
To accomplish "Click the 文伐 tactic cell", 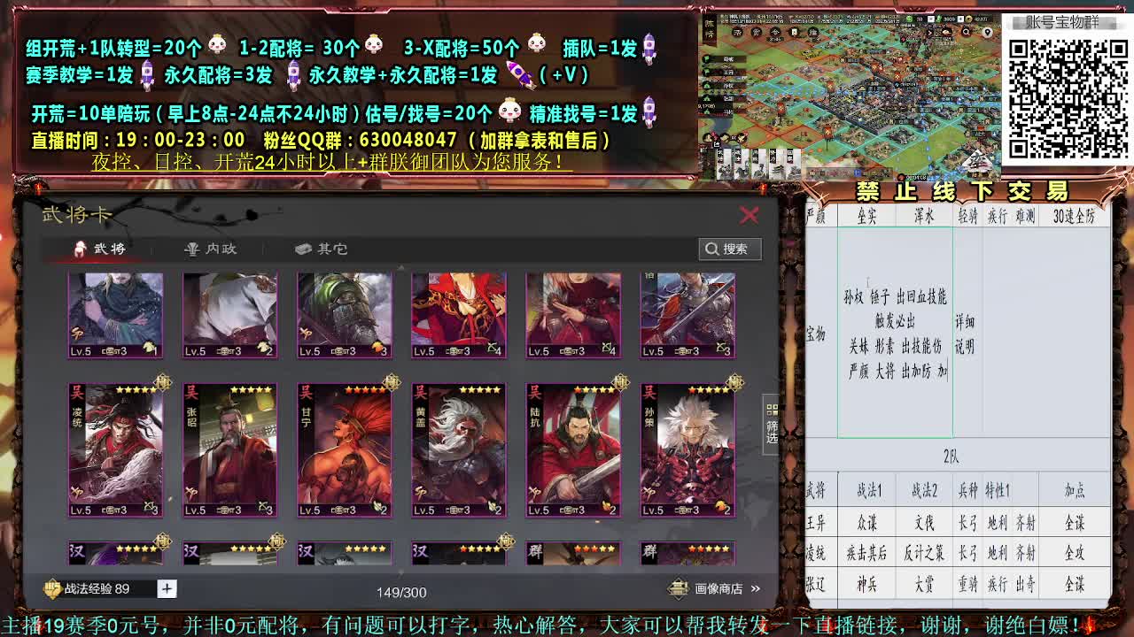I will point(924,522).
